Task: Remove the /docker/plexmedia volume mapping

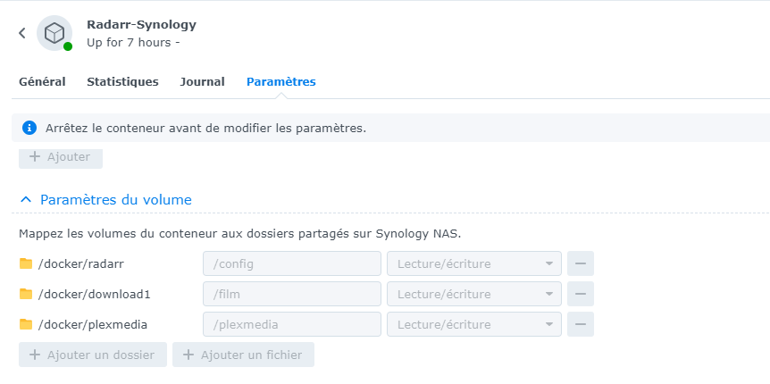Action: pos(581,324)
